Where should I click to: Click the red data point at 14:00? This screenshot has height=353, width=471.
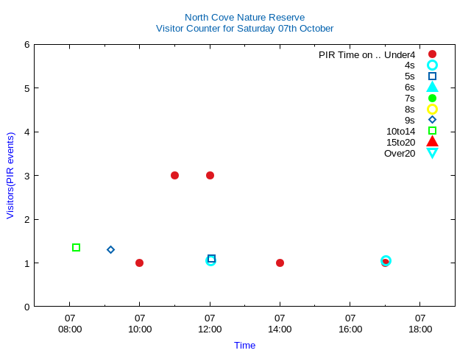[x=280, y=263]
